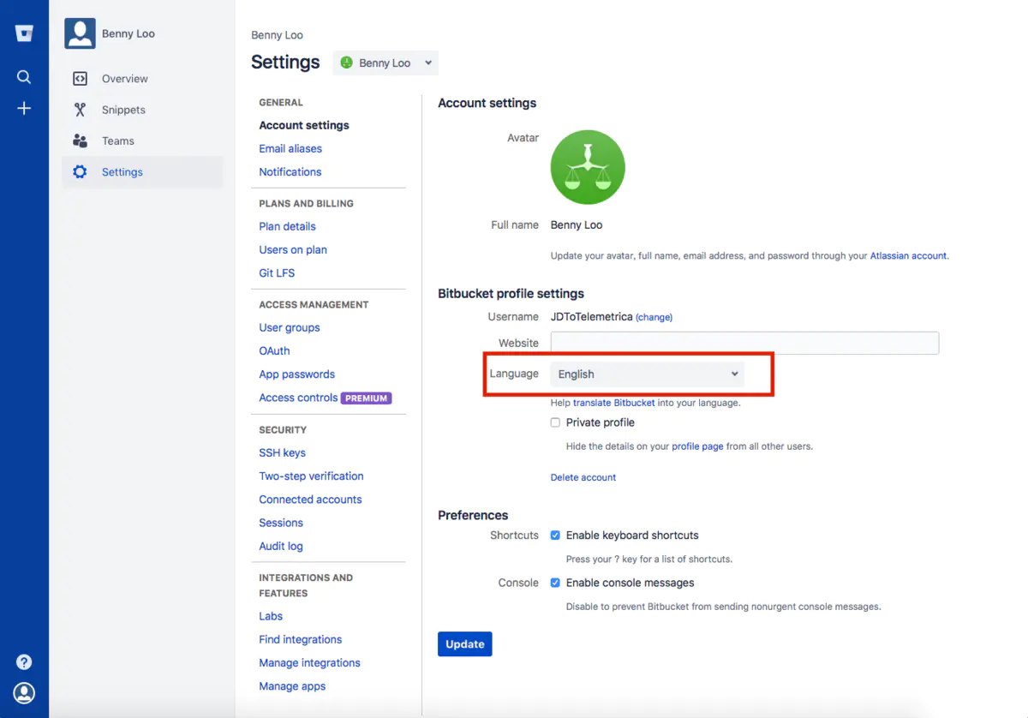
Task: Click the Update button
Action: pyautogui.click(x=464, y=643)
